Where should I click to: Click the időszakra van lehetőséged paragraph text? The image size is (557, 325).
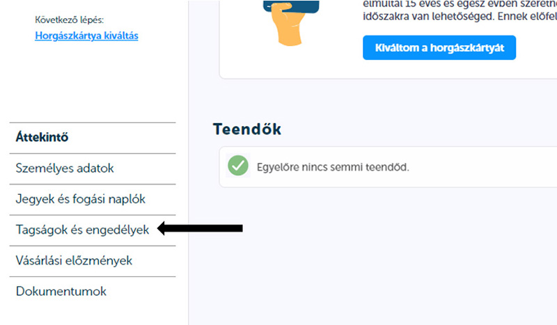pyautogui.click(x=460, y=16)
